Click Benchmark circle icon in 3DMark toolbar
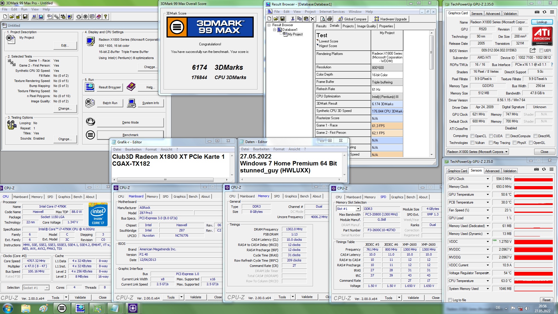The width and height of the screenshot is (558, 314). tap(85, 17)
